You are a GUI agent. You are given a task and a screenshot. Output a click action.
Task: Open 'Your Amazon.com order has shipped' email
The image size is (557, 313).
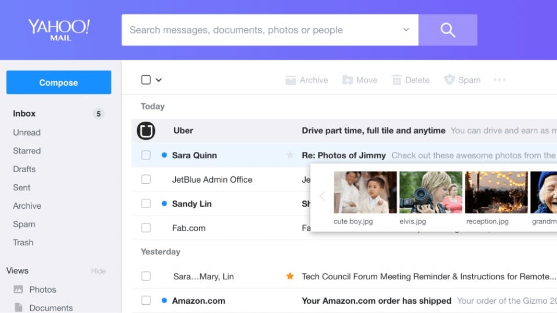click(x=377, y=301)
